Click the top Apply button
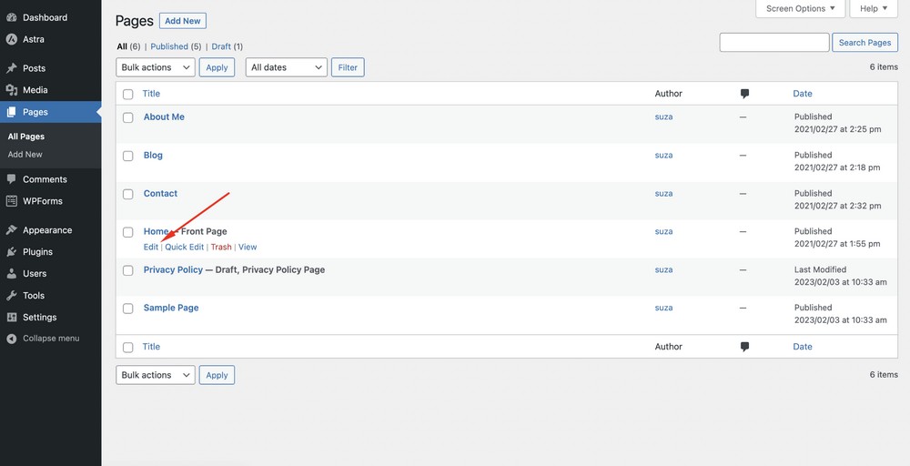910x466 pixels. (217, 67)
